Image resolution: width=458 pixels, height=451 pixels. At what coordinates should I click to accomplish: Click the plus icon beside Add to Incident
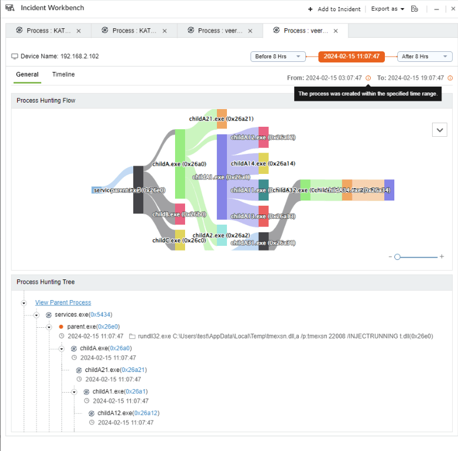[x=310, y=9]
